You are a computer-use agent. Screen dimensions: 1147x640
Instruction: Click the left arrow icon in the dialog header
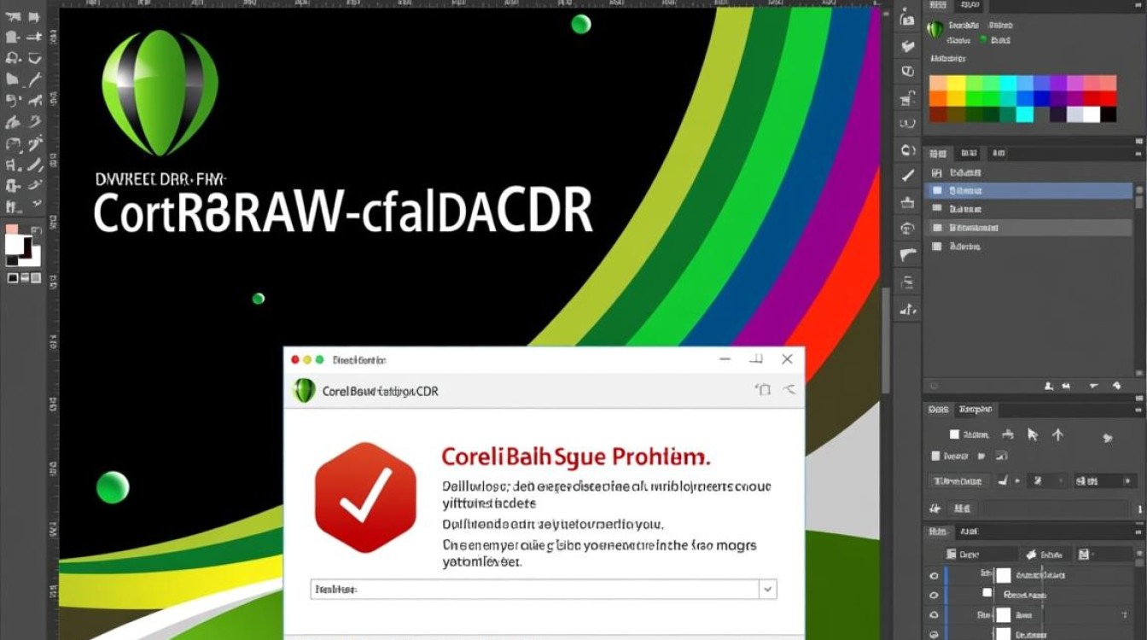pyautogui.click(x=789, y=390)
